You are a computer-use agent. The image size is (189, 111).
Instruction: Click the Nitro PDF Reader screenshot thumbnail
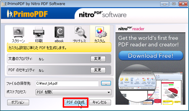point(151,85)
